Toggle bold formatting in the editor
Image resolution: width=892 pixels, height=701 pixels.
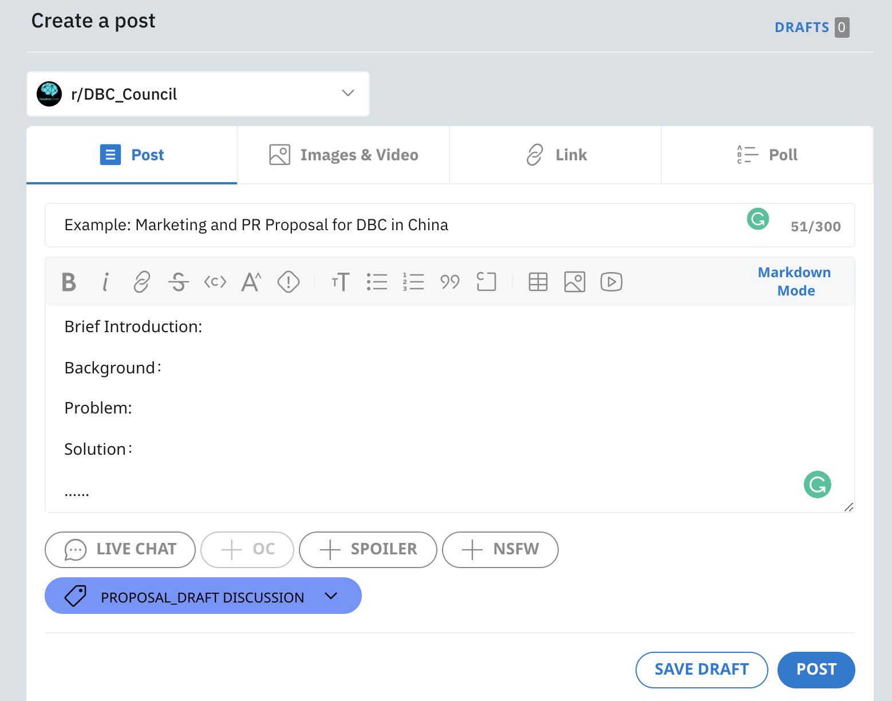click(x=69, y=282)
